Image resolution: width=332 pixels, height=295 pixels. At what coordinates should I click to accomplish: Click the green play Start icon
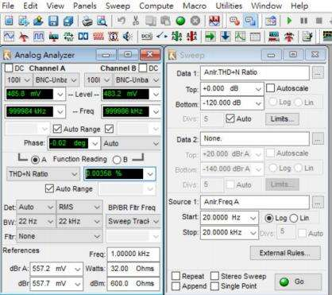tap(289, 21)
